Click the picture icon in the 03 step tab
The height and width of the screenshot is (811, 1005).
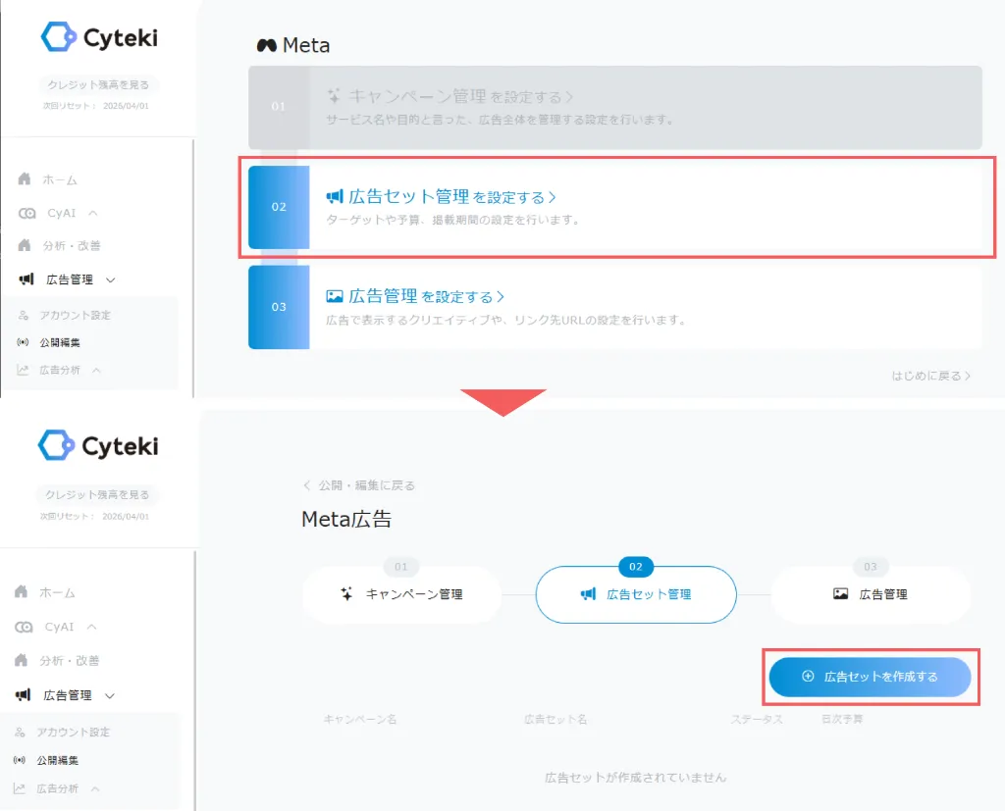(x=840, y=594)
